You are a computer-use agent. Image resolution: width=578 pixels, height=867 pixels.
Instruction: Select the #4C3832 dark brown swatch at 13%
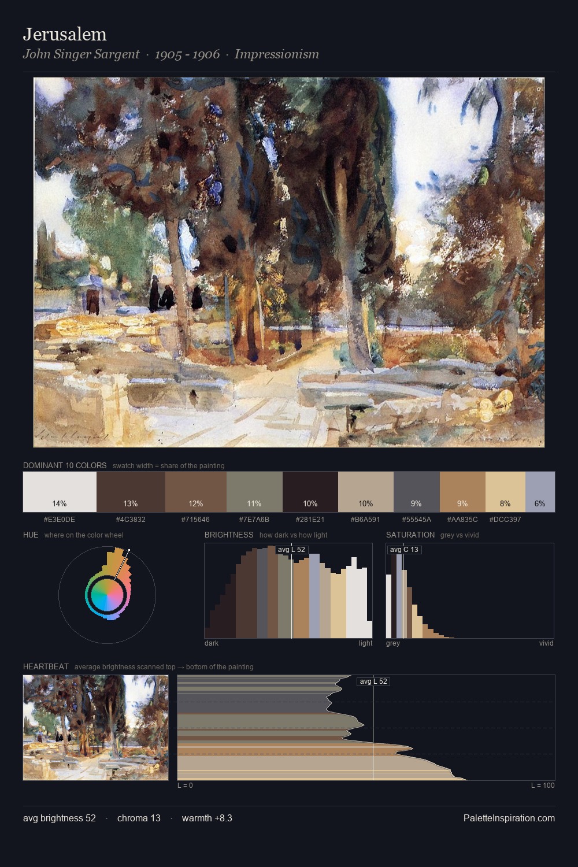click(131, 492)
